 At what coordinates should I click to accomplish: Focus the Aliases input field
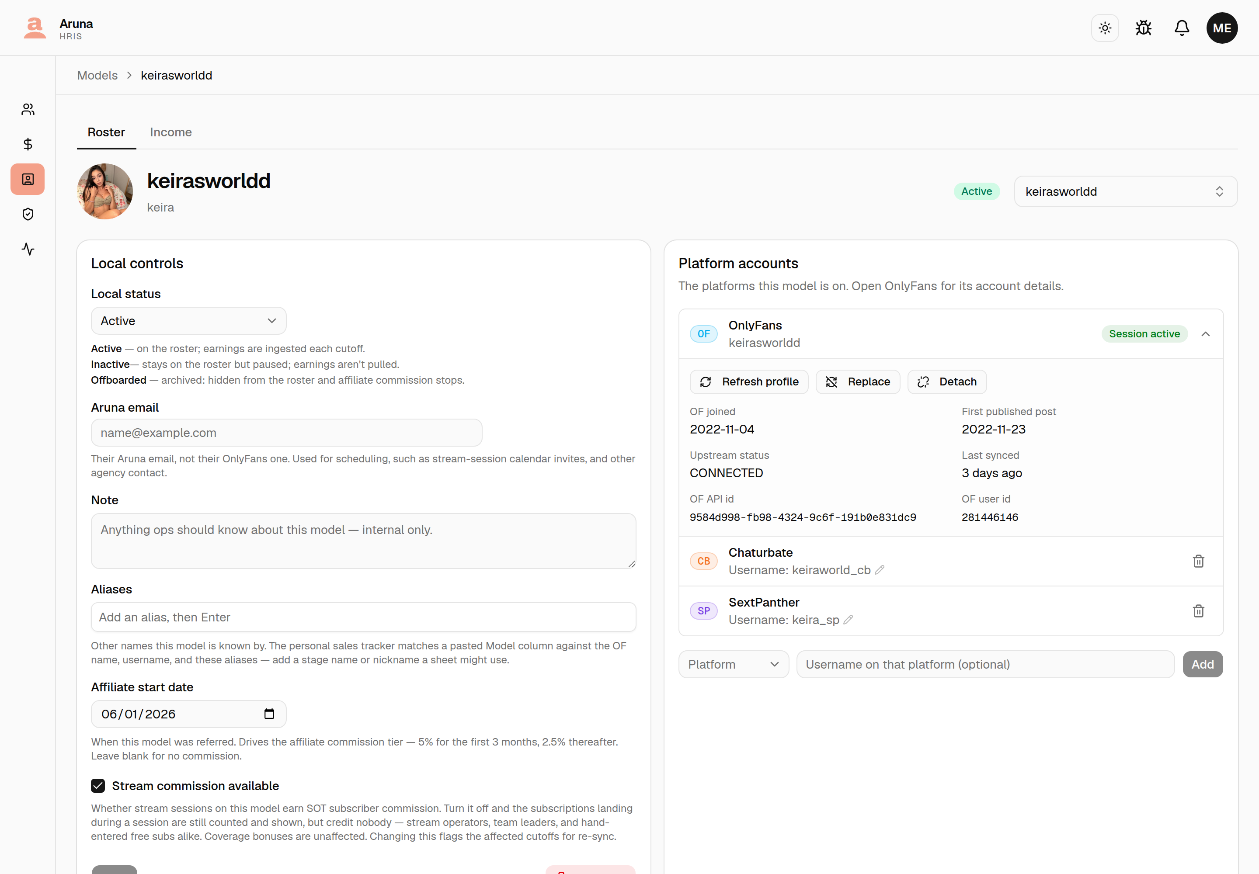point(363,618)
